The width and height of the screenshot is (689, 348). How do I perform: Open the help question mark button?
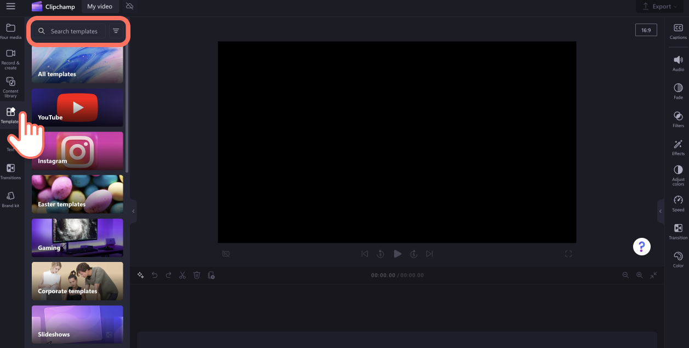coord(642,247)
